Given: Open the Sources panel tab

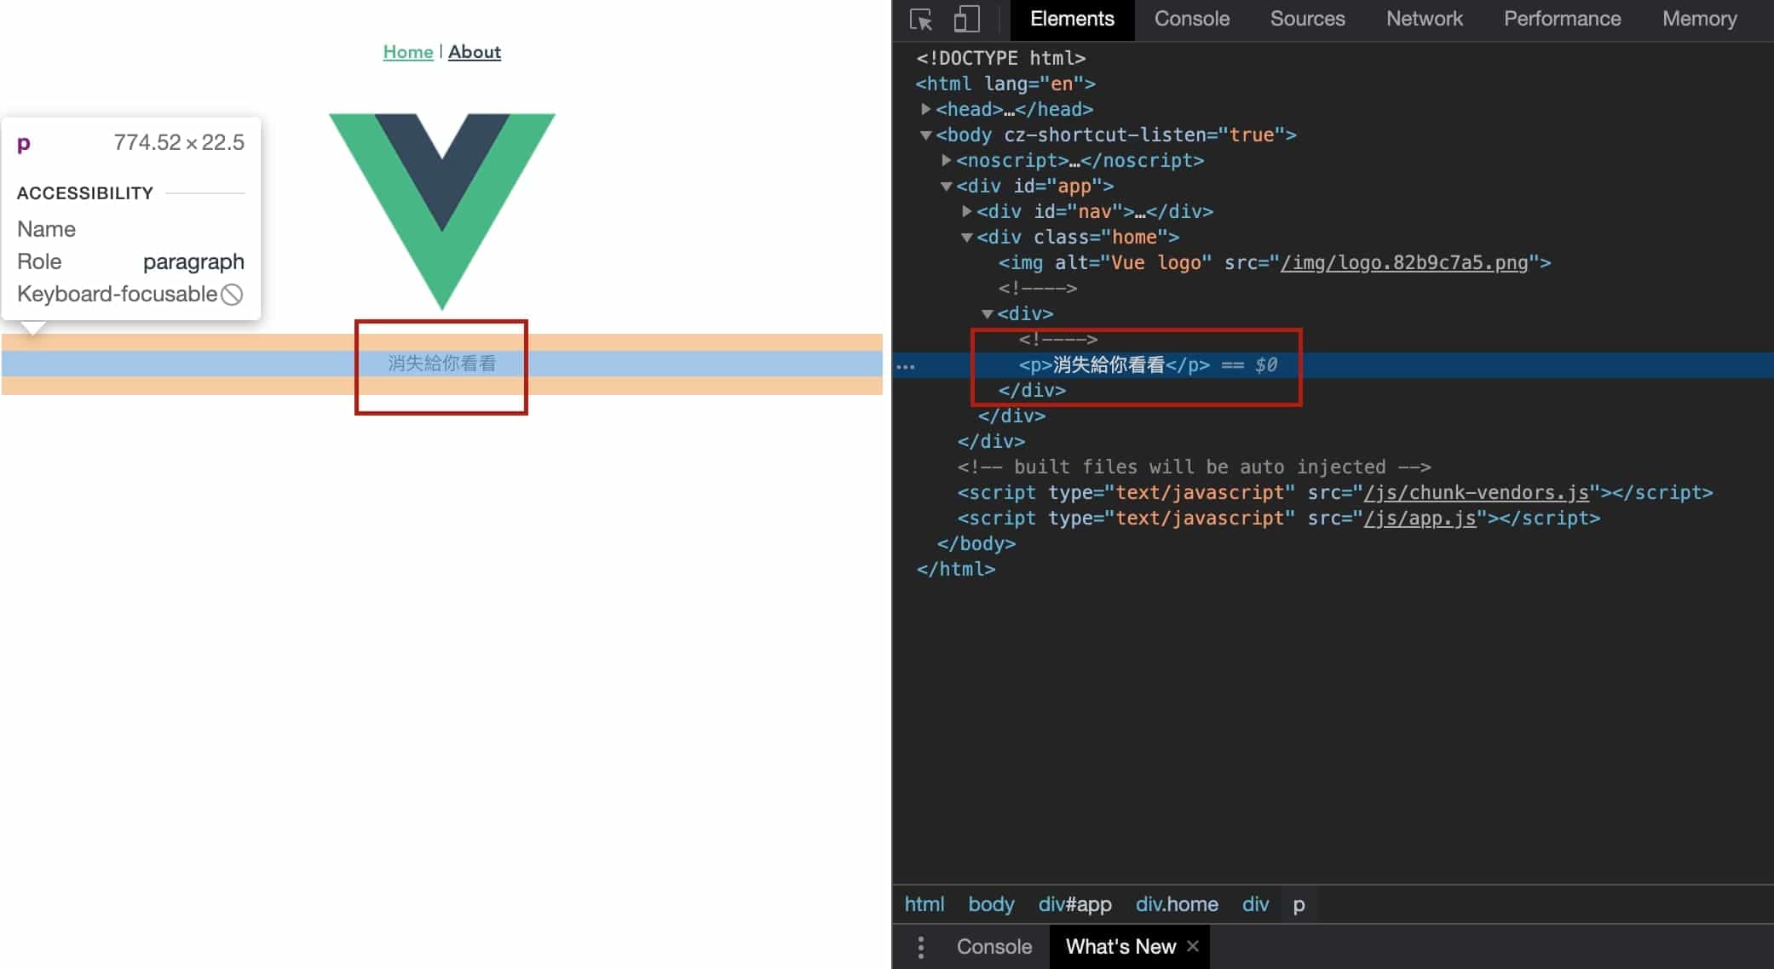Looking at the screenshot, I should (1307, 19).
